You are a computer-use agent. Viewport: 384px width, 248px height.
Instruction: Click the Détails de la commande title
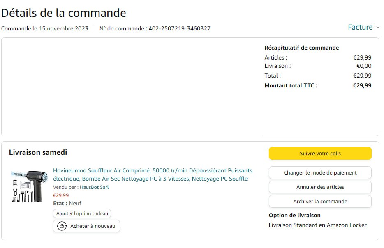pos(63,13)
